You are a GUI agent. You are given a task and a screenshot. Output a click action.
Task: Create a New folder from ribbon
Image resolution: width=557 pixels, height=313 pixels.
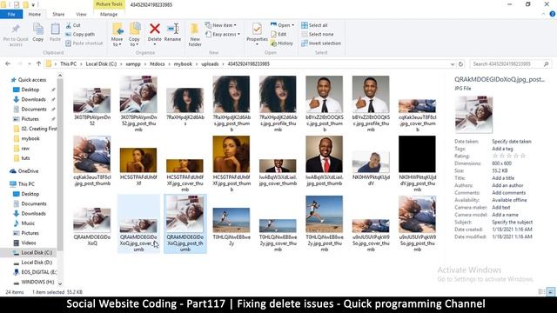[195, 35]
